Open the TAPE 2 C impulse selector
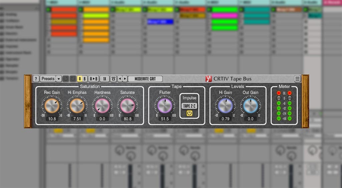This screenshot has width=342, height=188. click(x=189, y=106)
